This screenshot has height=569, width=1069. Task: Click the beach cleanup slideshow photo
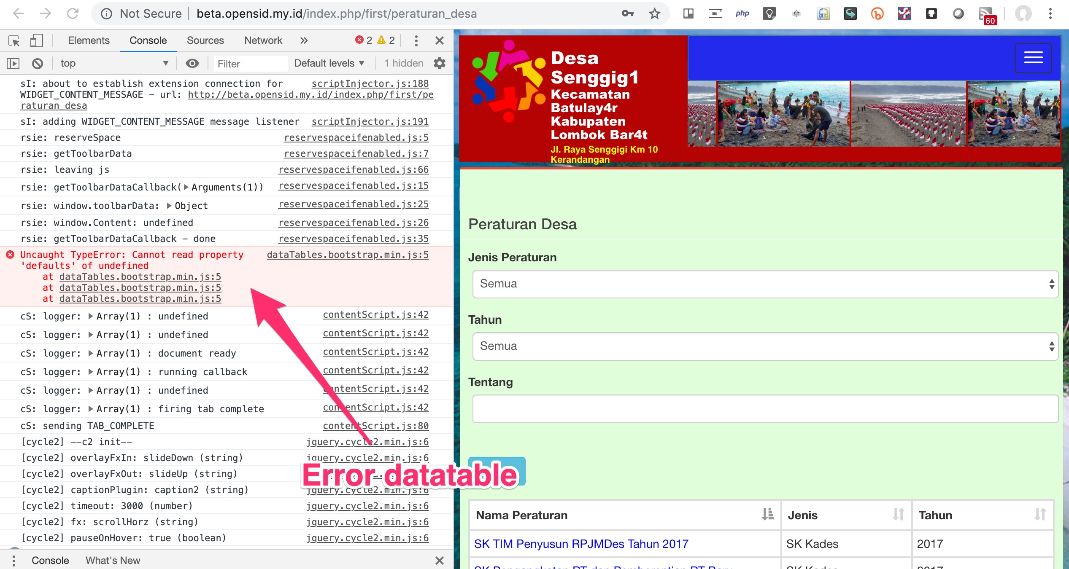(x=783, y=114)
